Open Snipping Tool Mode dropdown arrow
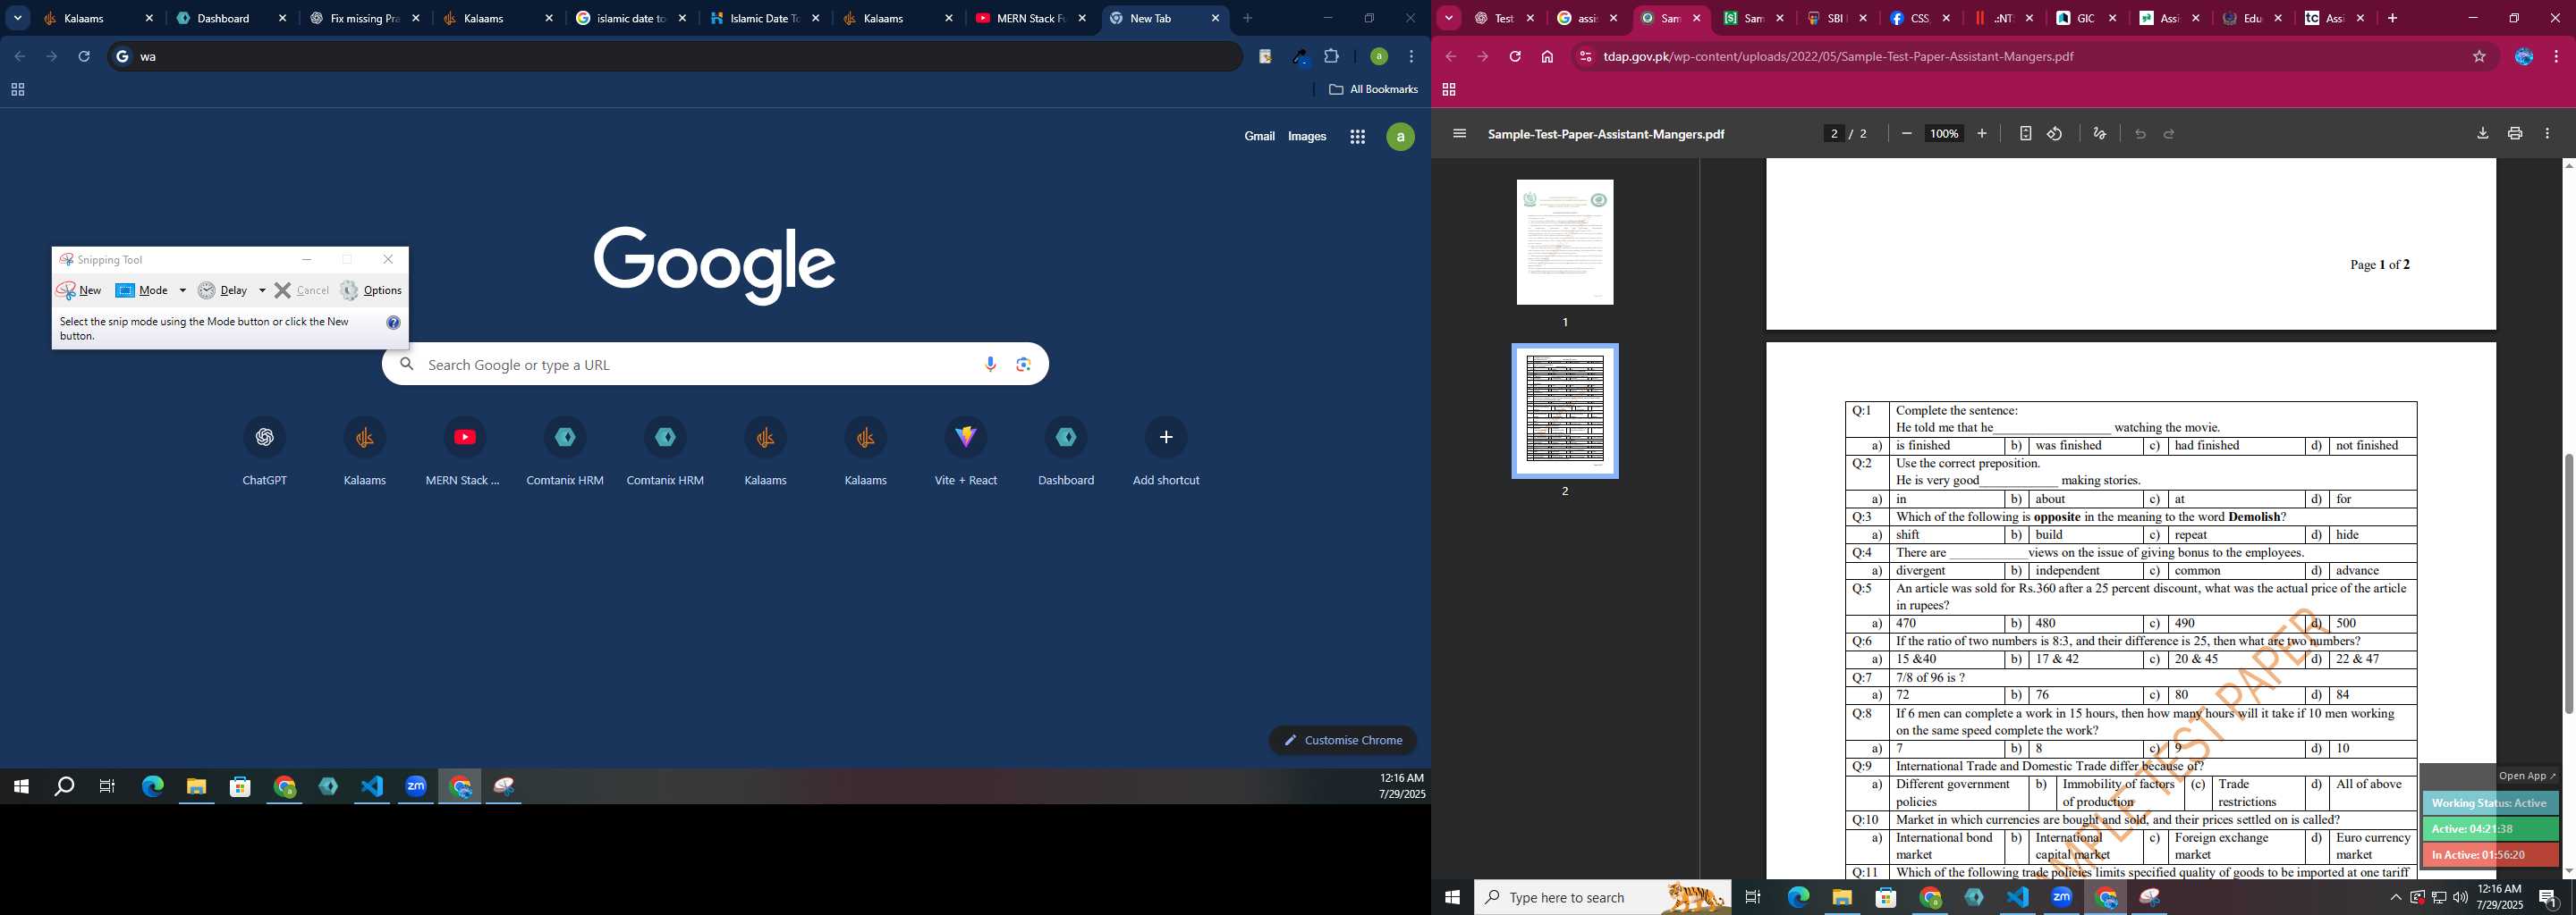The image size is (2576, 915). [x=182, y=290]
